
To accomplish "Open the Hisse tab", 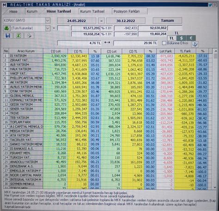I will (x=13, y=12).
